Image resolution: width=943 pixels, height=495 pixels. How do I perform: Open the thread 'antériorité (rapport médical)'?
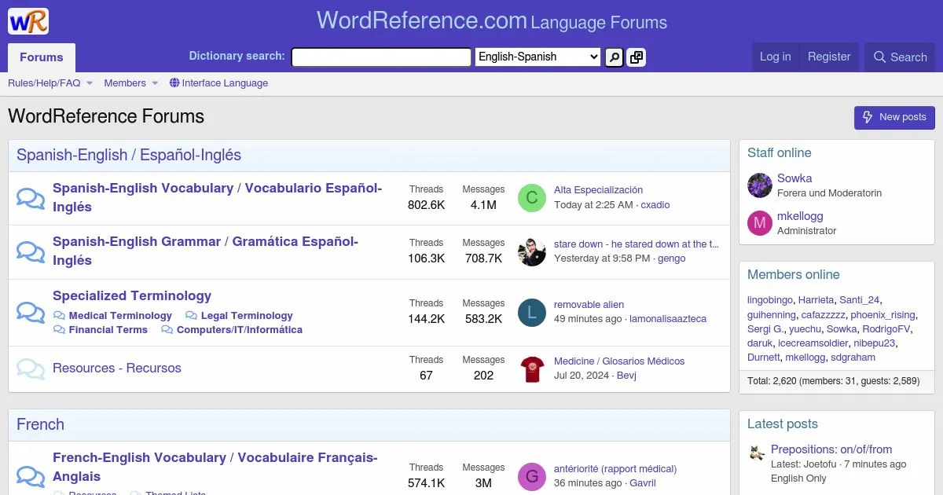615,468
